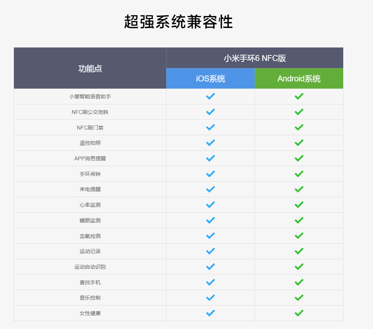The width and height of the screenshot is (373, 329).
Task: Click the Android checkmark for 音乐控制
Action: (299, 297)
